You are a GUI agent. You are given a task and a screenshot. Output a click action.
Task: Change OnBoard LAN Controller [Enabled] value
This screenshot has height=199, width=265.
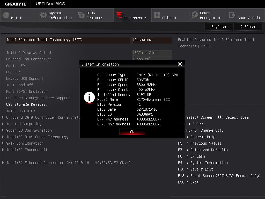coord(152,59)
